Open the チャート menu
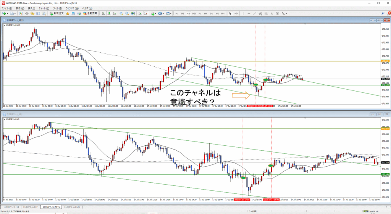This screenshot has width=391, height=214. (44, 8)
